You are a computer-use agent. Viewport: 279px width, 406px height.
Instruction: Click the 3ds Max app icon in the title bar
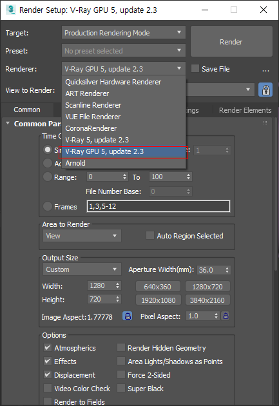(10, 10)
